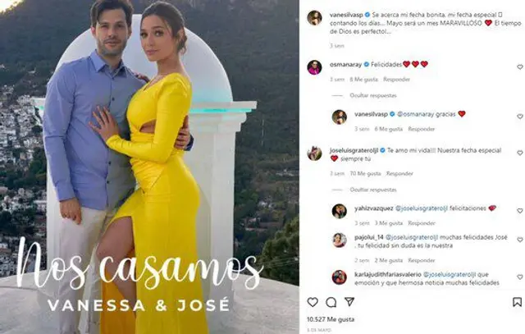Reply to joseluisgraterolji's comment
525x334 pixels.
(x=399, y=173)
